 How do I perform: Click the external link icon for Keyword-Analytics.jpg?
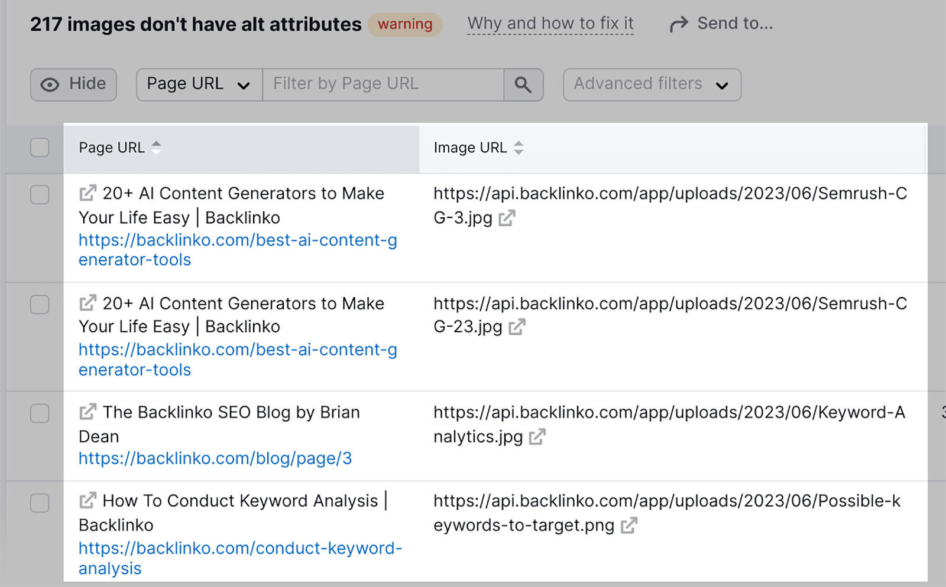click(537, 437)
